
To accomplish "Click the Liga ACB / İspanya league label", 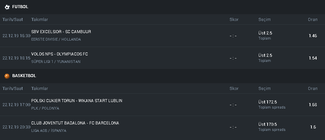I will 49,131.
